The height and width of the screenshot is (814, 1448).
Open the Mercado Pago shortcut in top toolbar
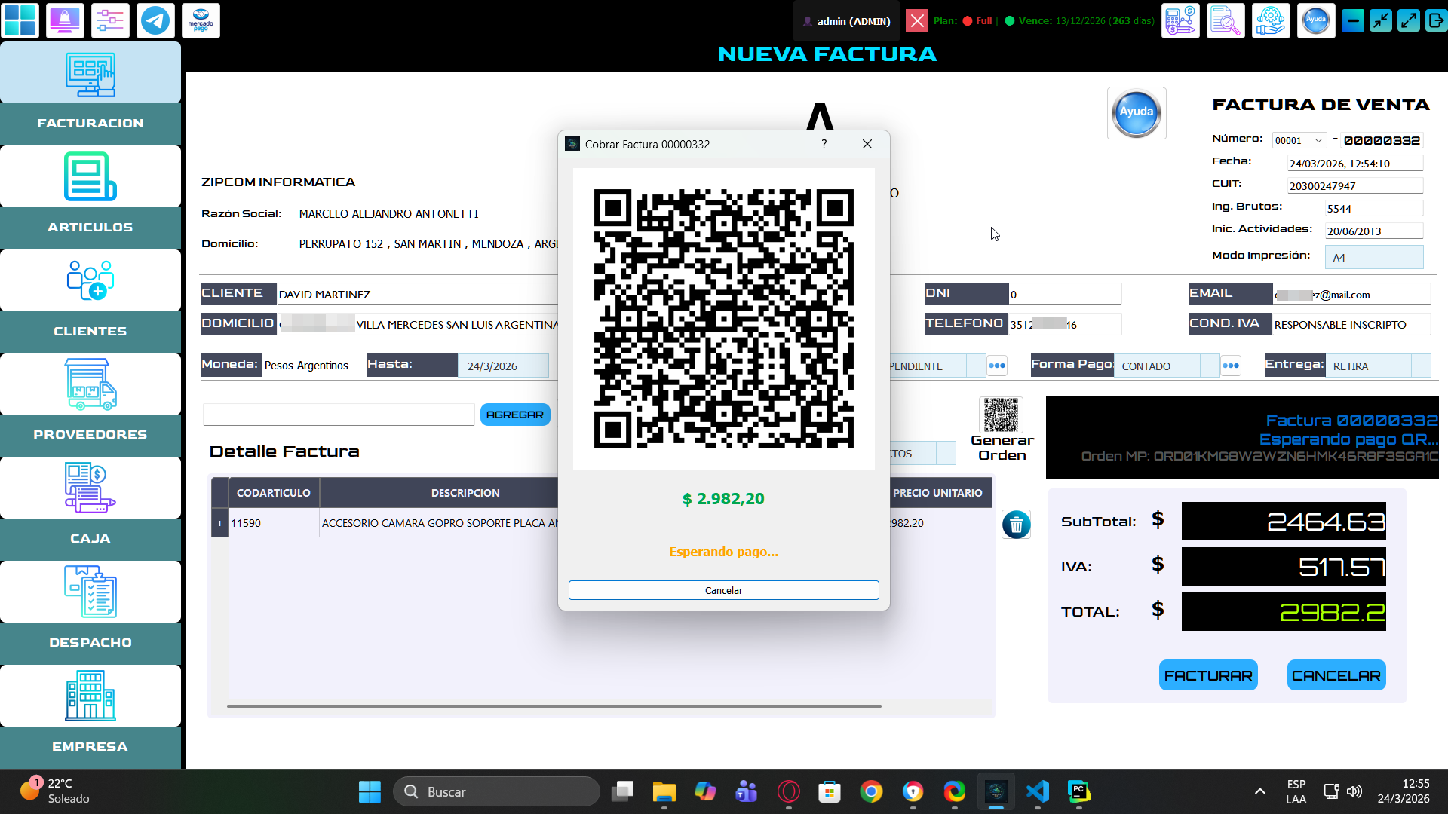(x=201, y=20)
